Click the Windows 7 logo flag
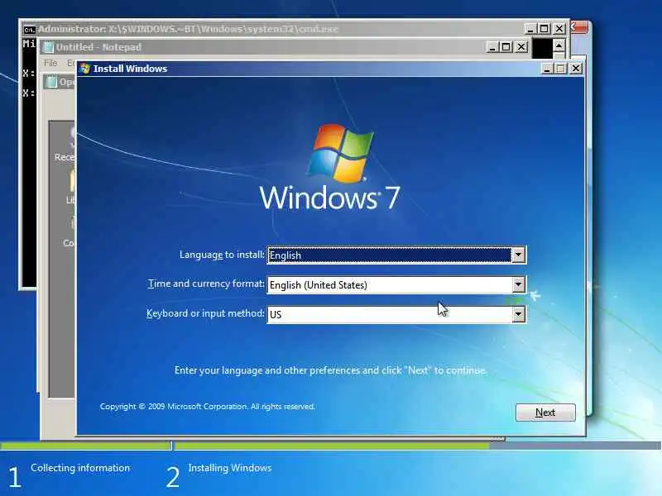Viewport: 662px width, 496px height. pos(340,153)
